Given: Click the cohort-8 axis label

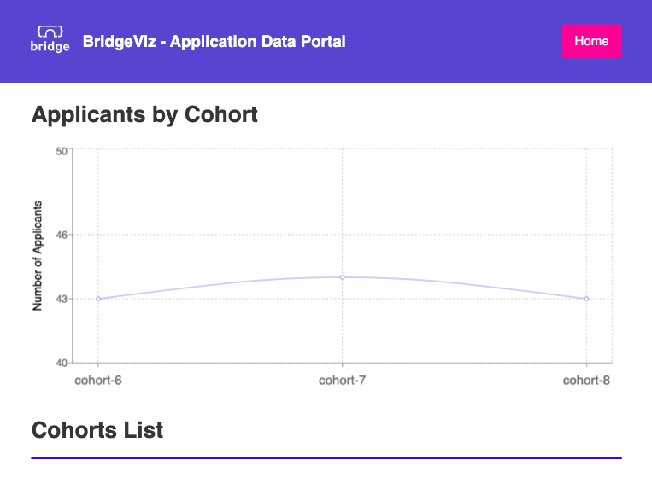Looking at the screenshot, I should pos(586,381).
